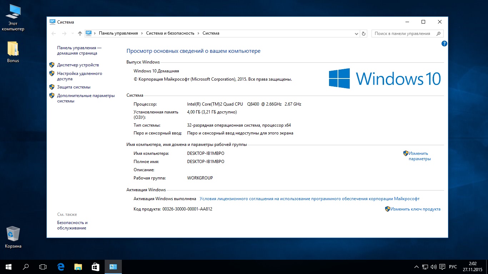Expand the address bar history dropdown
Viewport: 488px width, 274px height.
click(357, 34)
